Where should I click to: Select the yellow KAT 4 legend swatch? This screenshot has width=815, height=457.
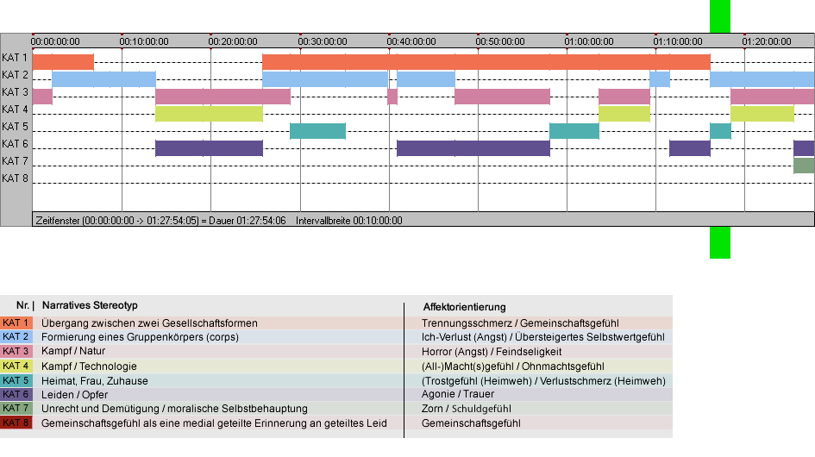pyautogui.click(x=16, y=366)
